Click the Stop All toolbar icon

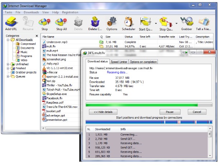[61, 22]
